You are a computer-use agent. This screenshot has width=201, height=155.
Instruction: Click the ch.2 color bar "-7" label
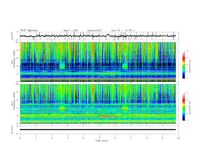click(187, 120)
